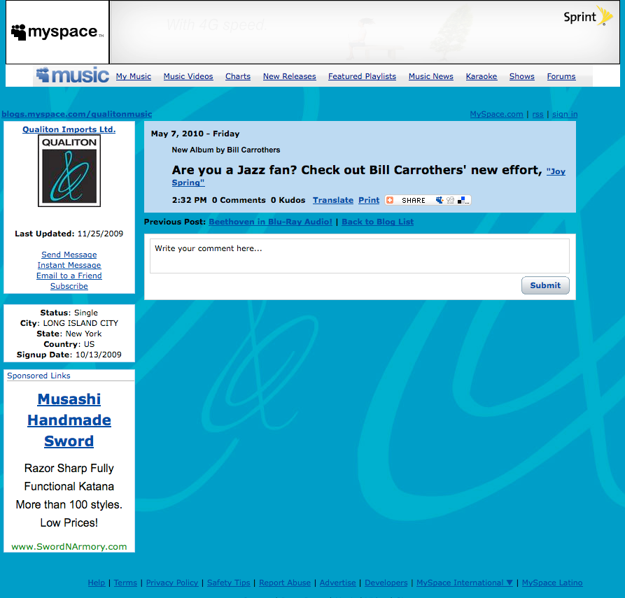Go to Featured Playlists

pyautogui.click(x=362, y=76)
